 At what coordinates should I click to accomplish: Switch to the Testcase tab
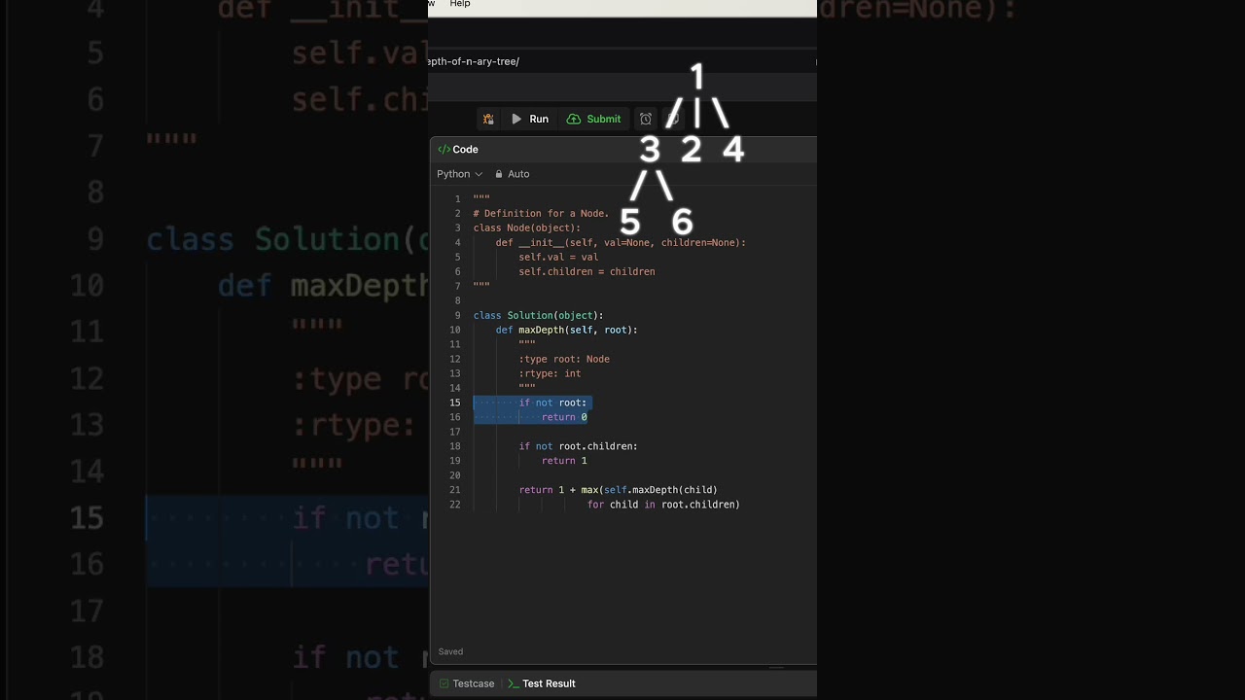tap(467, 683)
